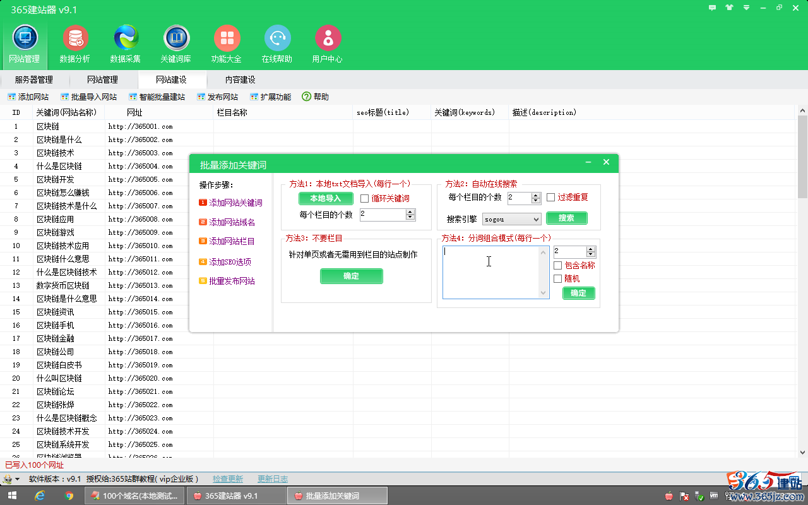Screen dimensions: 808x505
Task: Decrease 每个栏目的个数 in 方法1 spinner
Action: point(410,218)
